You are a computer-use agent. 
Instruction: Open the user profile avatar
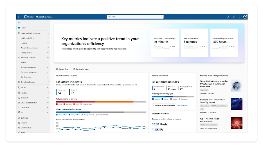(245, 17)
